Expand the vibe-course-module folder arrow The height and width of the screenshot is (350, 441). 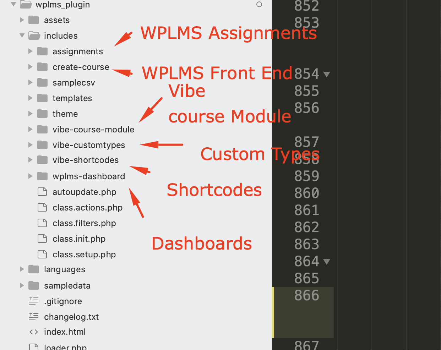tap(31, 130)
